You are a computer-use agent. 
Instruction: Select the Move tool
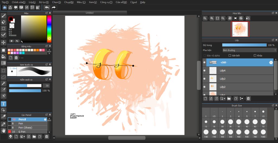point(4,42)
